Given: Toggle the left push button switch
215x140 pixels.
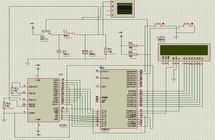Looking at the screenshot, I should pyautogui.click(x=158, y=25).
